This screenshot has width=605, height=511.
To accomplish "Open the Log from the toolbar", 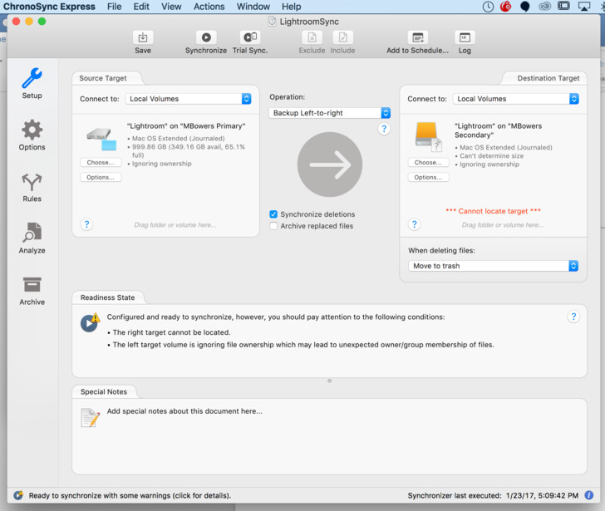I will pyautogui.click(x=465, y=37).
